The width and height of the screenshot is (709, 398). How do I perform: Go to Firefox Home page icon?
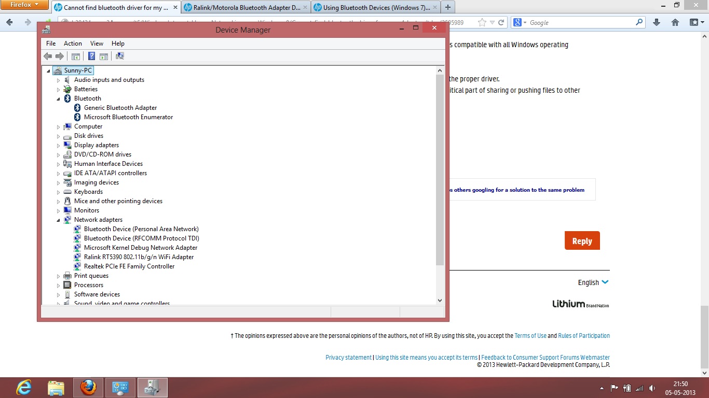(675, 22)
